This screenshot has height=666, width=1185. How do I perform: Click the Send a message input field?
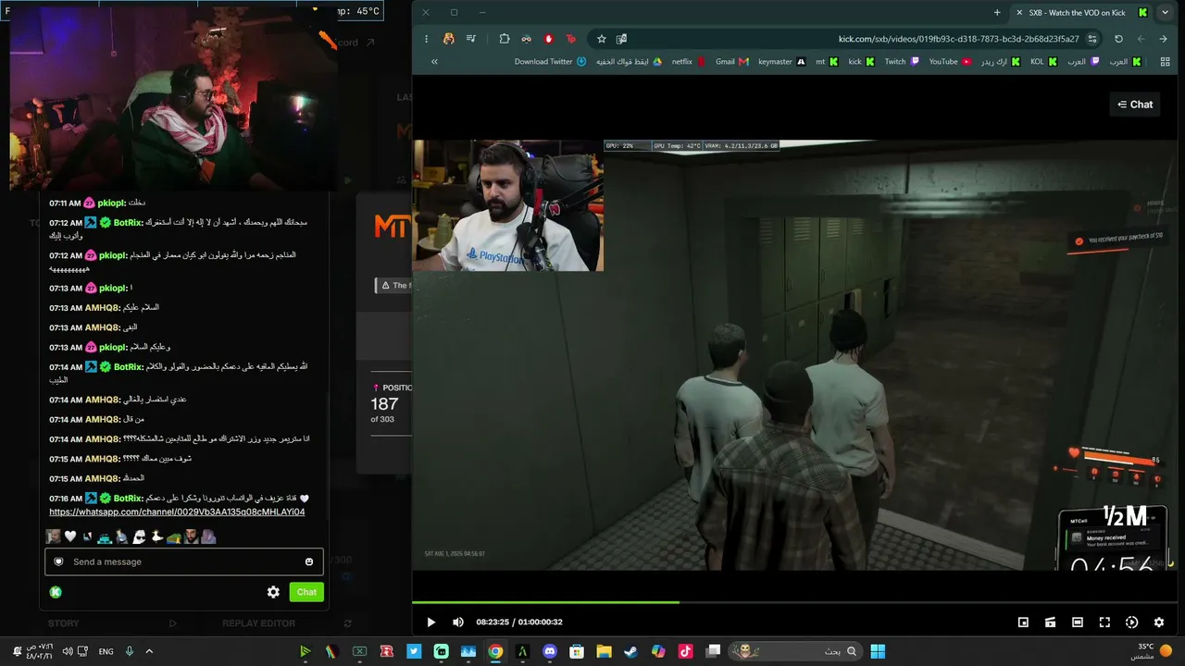183,561
